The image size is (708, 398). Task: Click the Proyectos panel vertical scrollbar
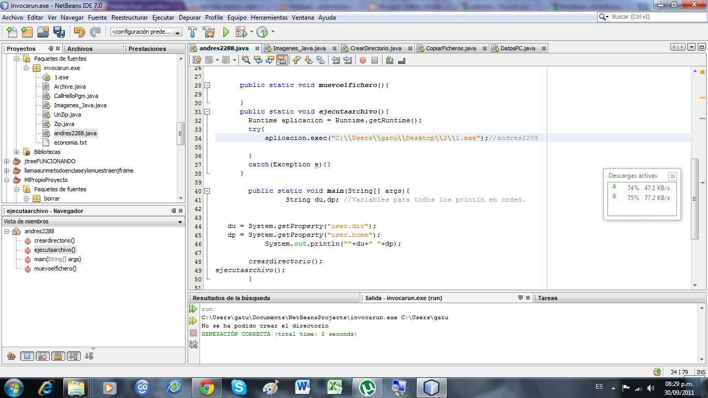(x=180, y=133)
